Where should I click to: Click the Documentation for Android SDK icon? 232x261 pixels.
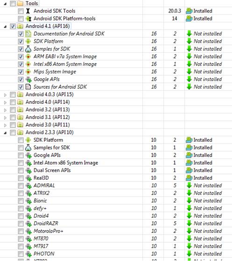pyautogui.click(x=28, y=34)
